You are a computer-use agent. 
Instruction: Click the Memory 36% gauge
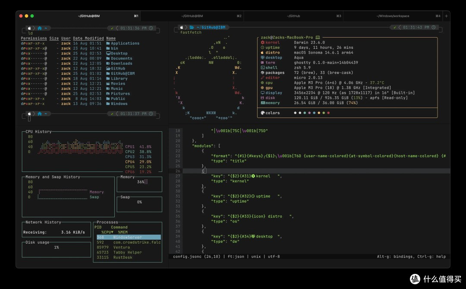[139, 184]
